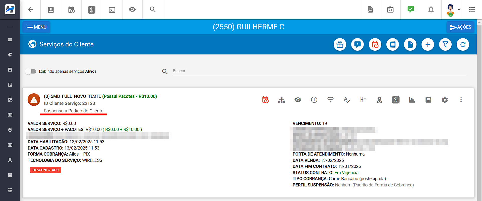Viewport: 482px width, 201px height.
Task: Open the pie chart icon in left sidebar
Action: (x=10, y=55)
